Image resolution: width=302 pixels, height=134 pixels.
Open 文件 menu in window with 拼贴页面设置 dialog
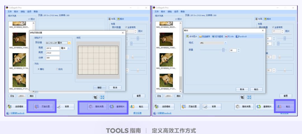(x=10, y=11)
